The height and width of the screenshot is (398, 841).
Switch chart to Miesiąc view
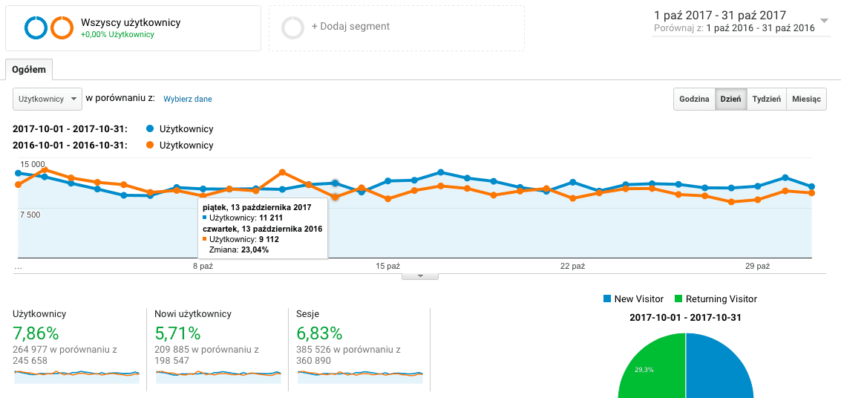click(806, 99)
